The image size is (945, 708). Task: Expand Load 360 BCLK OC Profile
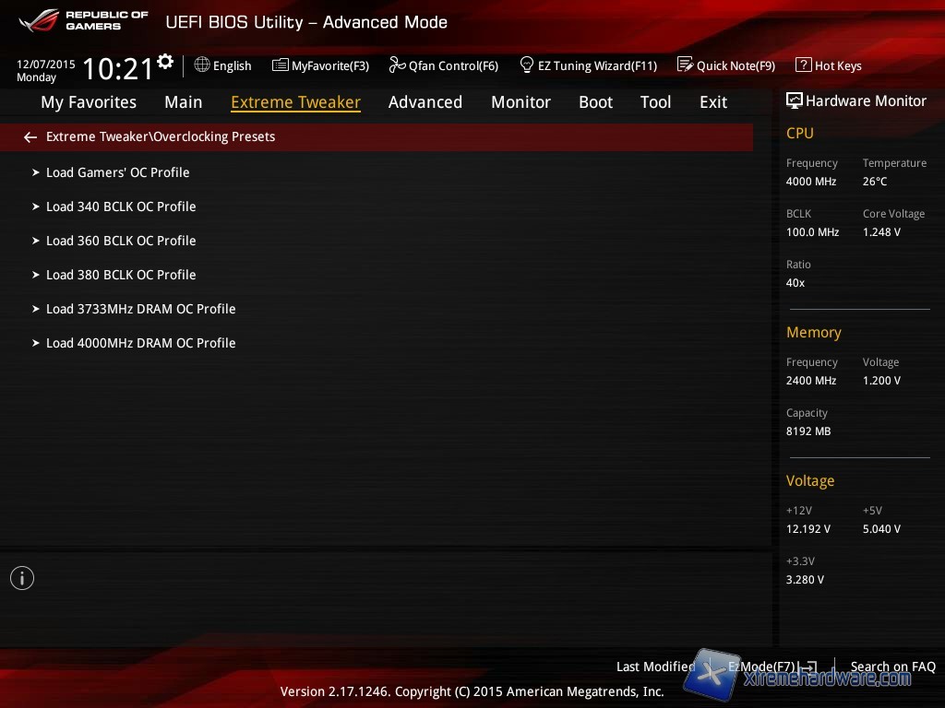point(121,241)
